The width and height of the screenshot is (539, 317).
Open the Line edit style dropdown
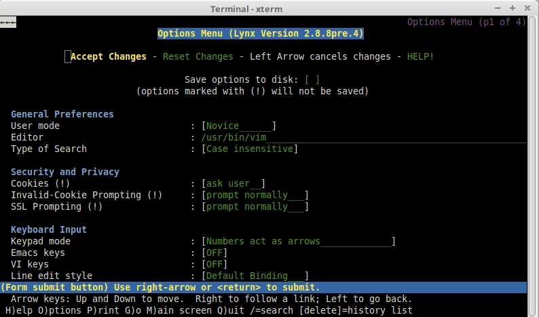[255, 276]
